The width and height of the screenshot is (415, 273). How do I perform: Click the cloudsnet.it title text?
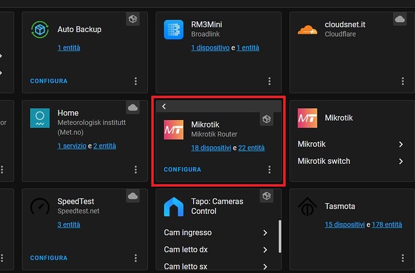tap(345, 25)
